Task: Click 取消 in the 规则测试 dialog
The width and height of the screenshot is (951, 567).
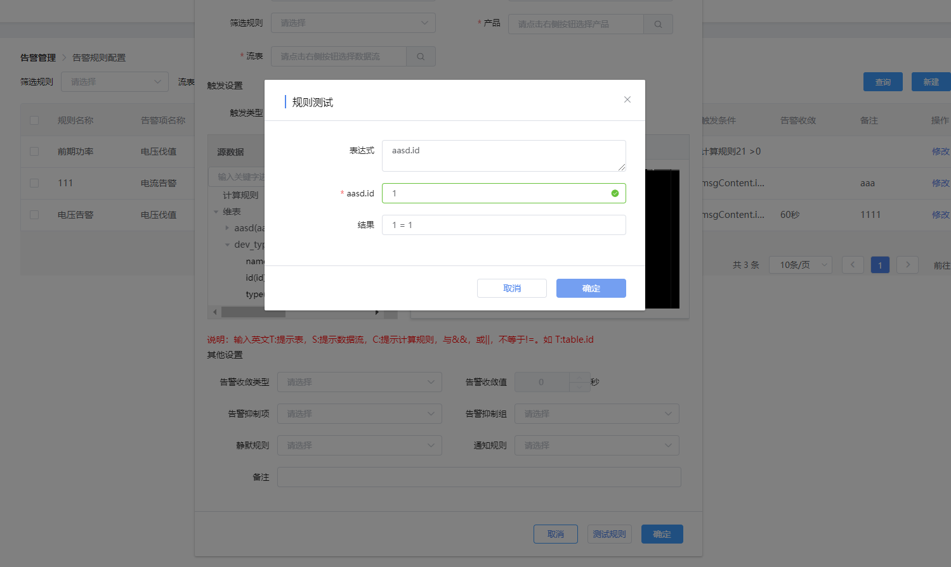Action: (x=512, y=288)
